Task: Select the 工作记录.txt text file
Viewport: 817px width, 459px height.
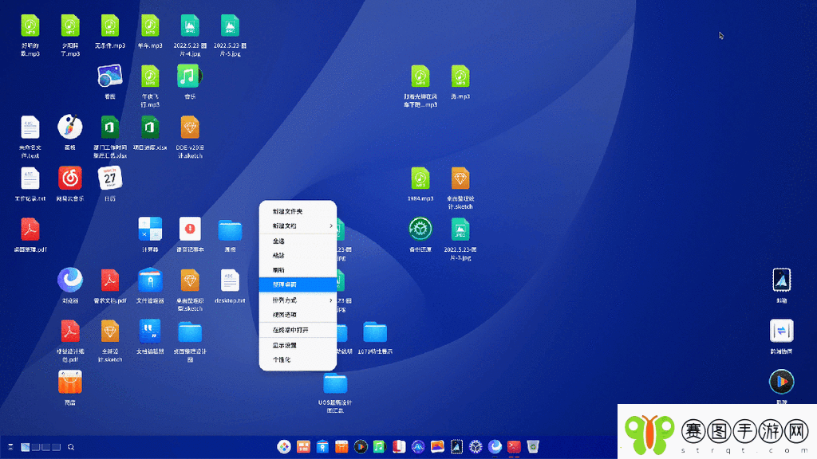Action: click(x=30, y=178)
